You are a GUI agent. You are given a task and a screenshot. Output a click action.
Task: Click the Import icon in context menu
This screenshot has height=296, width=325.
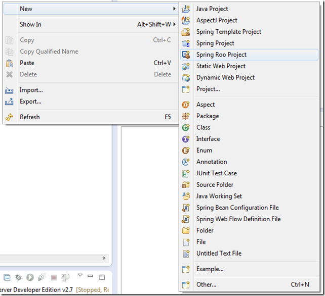click(x=9, y=90)
